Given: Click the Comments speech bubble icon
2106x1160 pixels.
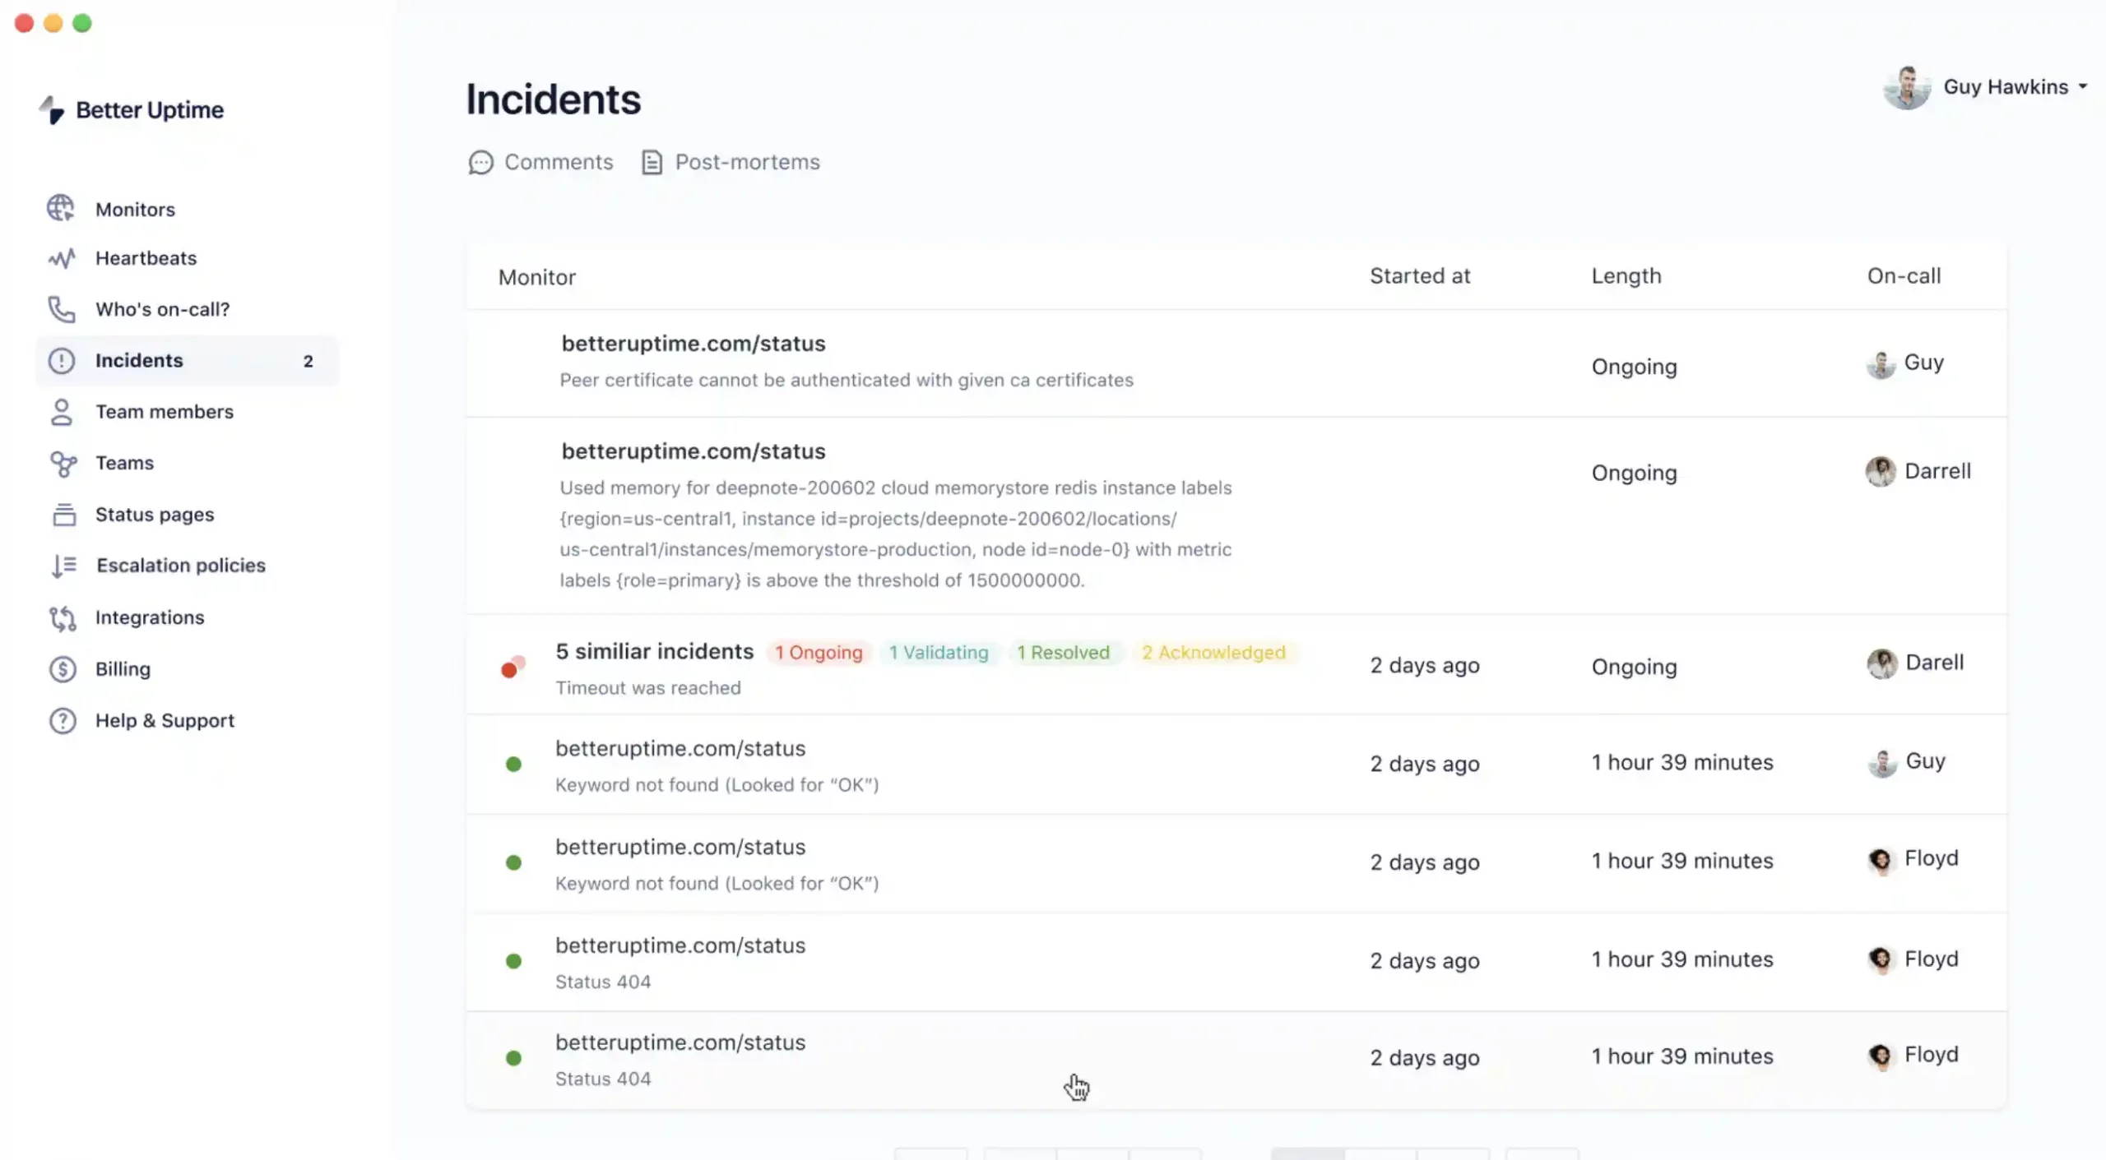Looking at the screenshot, I should click(x=480, y=163).
